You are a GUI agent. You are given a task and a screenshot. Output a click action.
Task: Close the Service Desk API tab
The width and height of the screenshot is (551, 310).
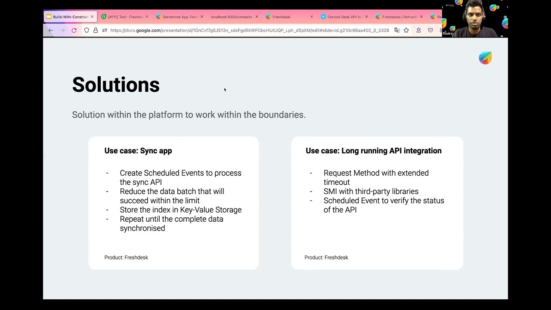tap(366, 17)
